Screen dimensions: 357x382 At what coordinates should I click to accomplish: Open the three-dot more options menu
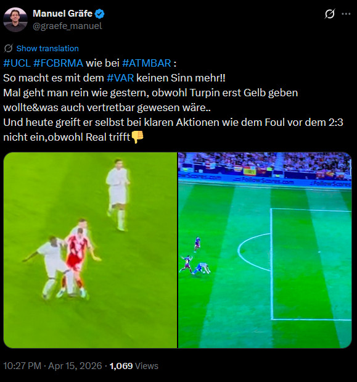(x=346, y=14)
